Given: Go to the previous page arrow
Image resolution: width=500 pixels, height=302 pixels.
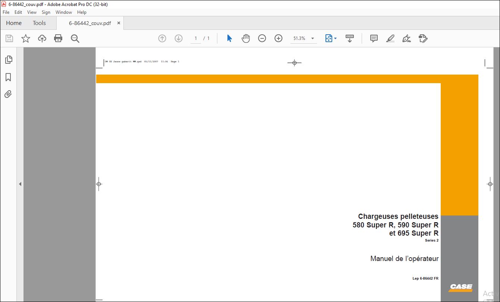Looking at the screenshot, I should tap(162, 38).
